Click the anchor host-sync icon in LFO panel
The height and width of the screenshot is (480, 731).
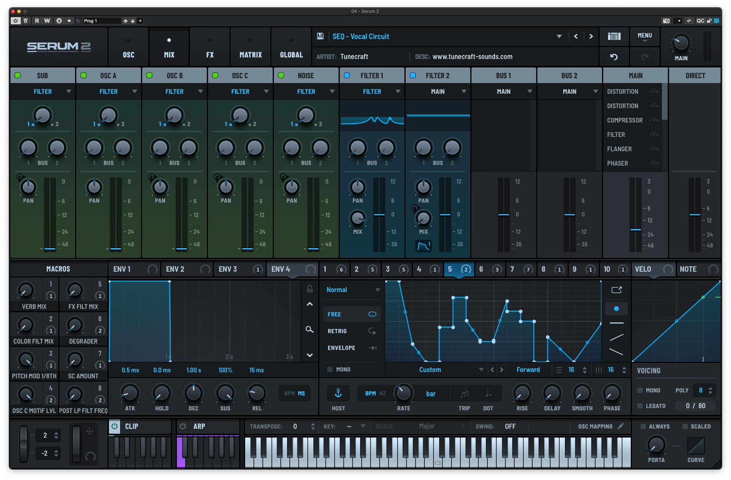[x=338, y=393]
